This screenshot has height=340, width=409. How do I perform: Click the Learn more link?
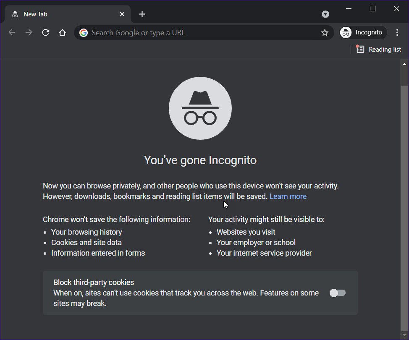pos(288,196)
